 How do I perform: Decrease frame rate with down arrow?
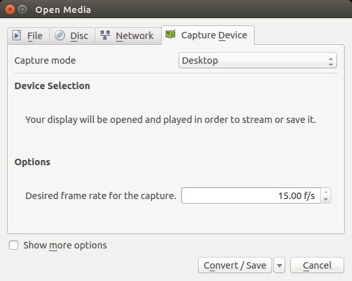click(326, 200)
